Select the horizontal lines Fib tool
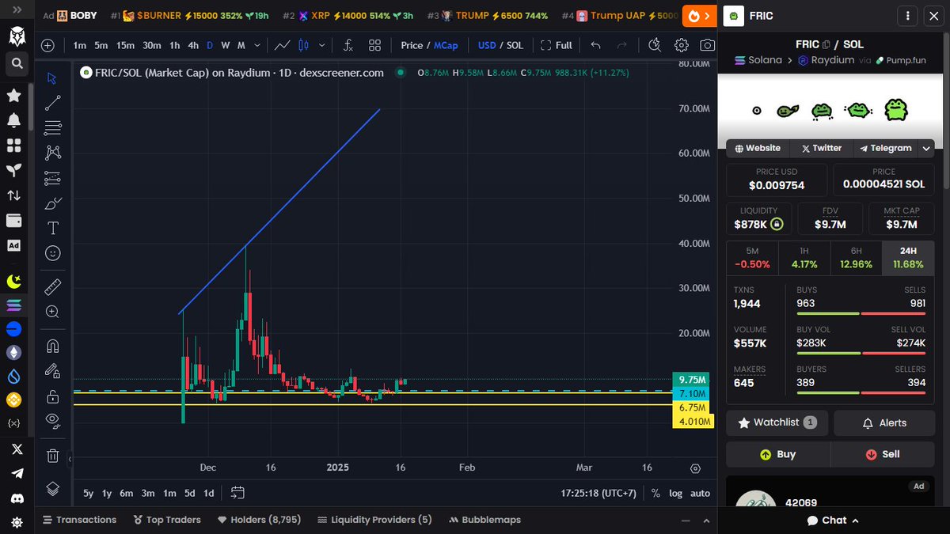This screenshot has width=950, height=534. pos(52,127)
